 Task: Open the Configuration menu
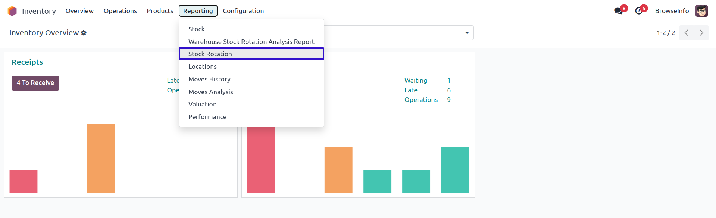click(x=243, y=11)
